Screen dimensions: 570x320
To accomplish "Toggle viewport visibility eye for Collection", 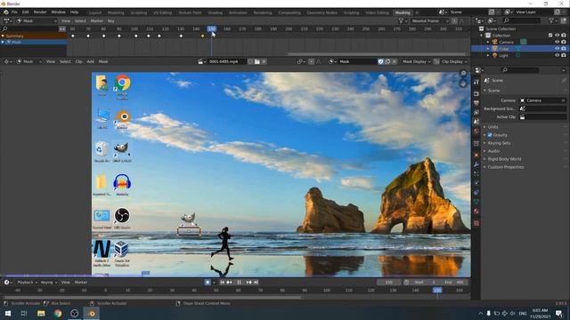I will click(x=557, y=36).
